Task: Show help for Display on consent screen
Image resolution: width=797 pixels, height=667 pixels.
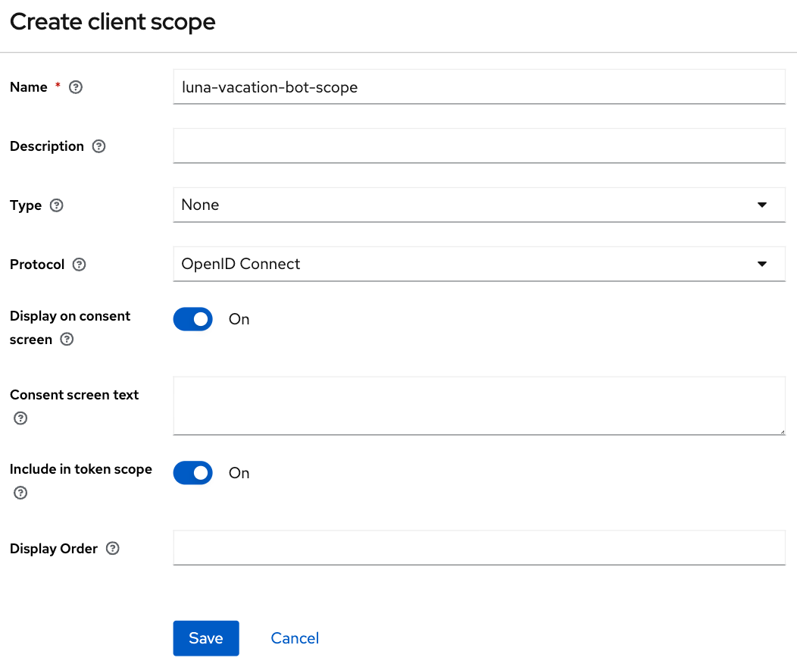Action: click(x=67, y=339)
